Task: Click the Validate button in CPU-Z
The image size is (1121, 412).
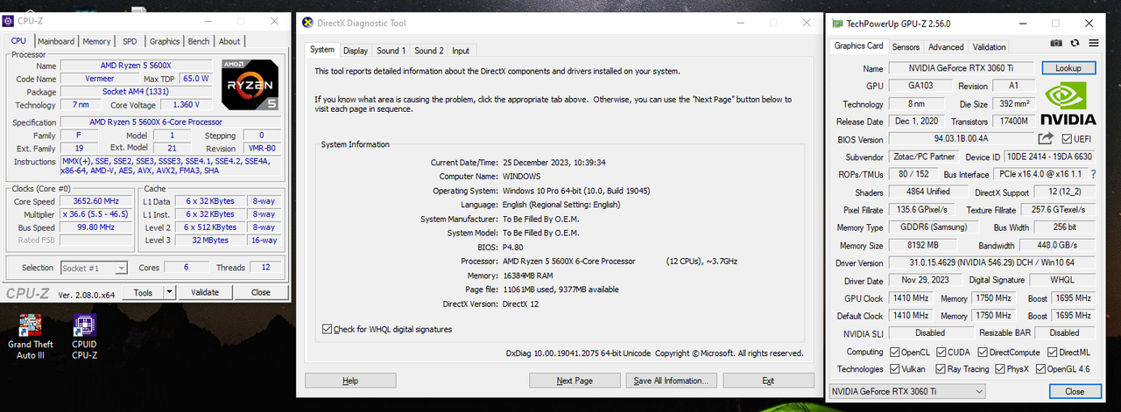Action: pyautogui.click(x=205, y=293)
